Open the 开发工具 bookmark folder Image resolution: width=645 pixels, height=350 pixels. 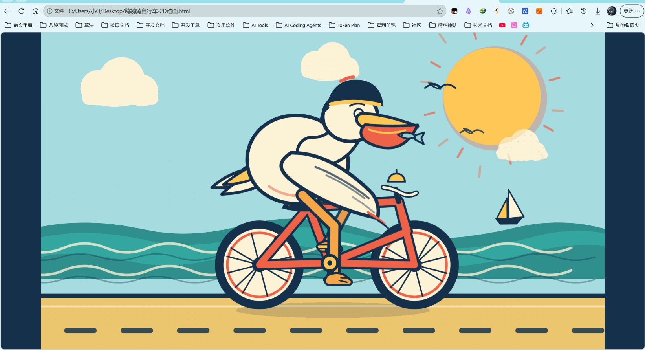pos(186,25)
